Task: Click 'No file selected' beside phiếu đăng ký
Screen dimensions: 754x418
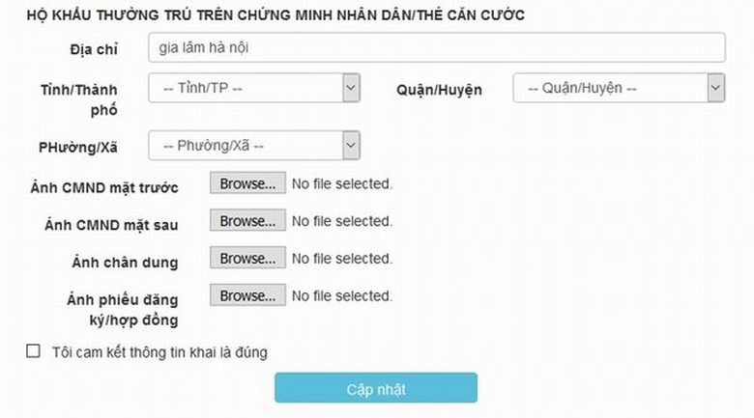Action: tap(341, 295)
